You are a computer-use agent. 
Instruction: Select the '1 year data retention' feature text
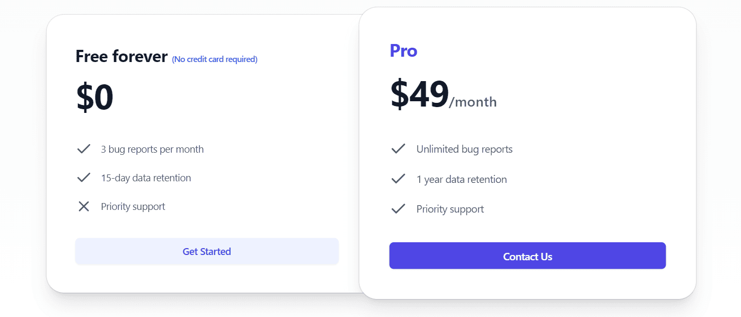click(462, 179)
